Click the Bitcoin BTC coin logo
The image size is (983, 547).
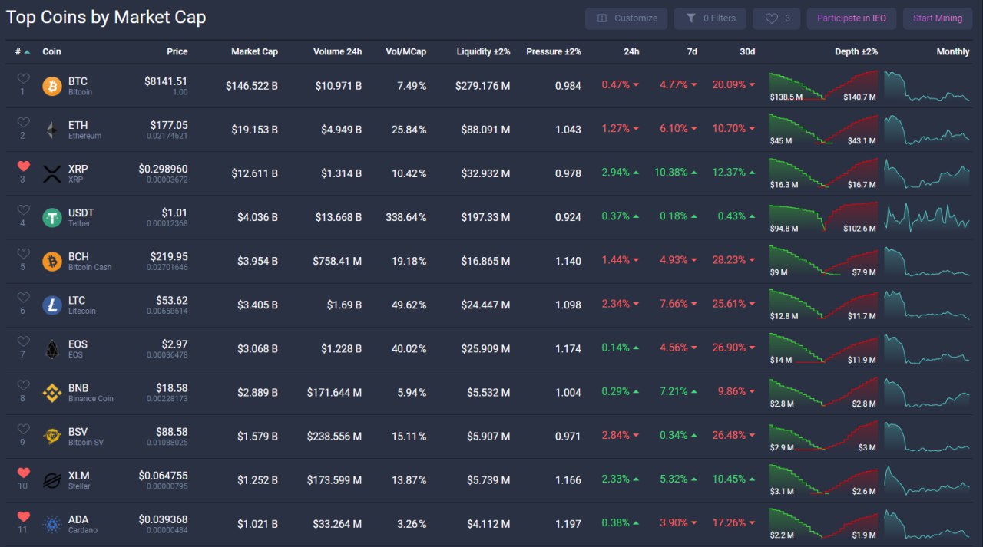[52, 86]
